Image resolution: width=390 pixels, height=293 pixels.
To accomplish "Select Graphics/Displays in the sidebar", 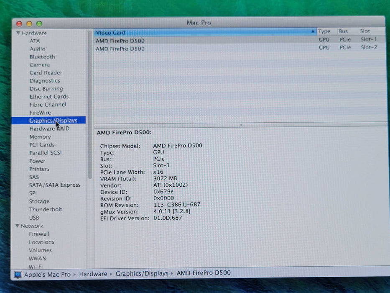I will pyautogui.click(x=49, y=121).
